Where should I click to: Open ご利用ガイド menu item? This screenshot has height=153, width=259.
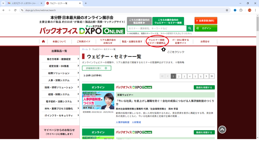(83, 41)
